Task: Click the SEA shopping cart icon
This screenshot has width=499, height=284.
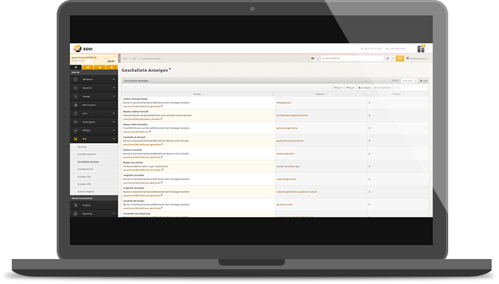Action: [x=76, y=139]
